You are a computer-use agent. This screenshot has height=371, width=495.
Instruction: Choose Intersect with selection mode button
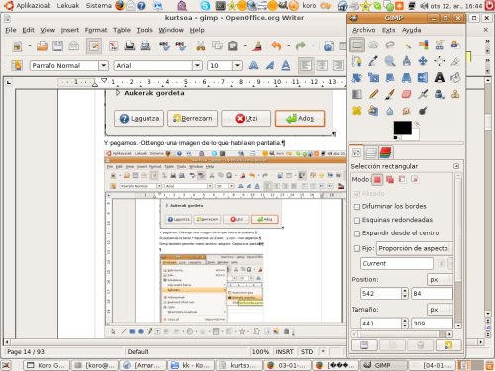point(415,179)
